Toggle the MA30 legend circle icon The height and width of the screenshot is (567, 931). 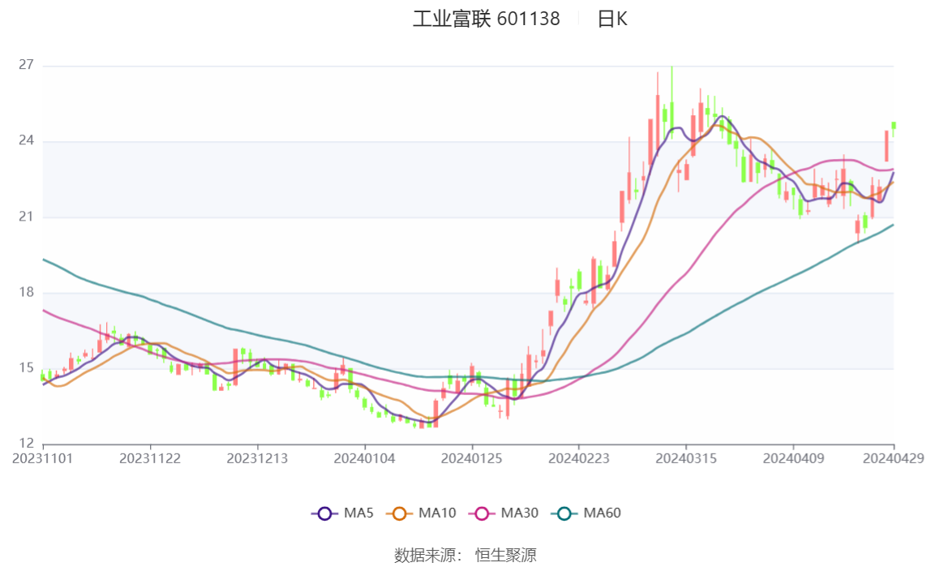482,513
